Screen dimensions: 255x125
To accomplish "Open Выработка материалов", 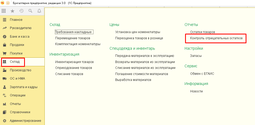I will click(x=133, y=80).
